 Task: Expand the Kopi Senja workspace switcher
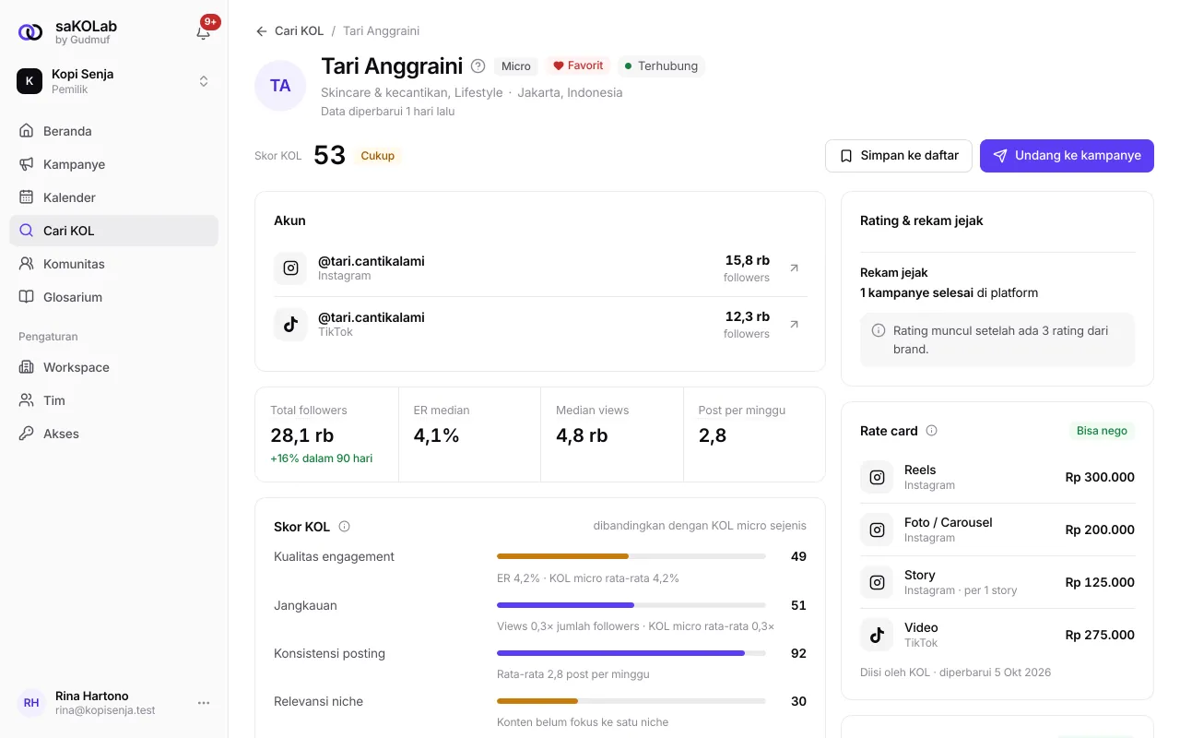pyautogui.click(x=113, y=81)
